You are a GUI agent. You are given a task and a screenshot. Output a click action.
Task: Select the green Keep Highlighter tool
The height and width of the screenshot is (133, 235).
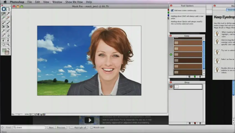tap(3, 18)
